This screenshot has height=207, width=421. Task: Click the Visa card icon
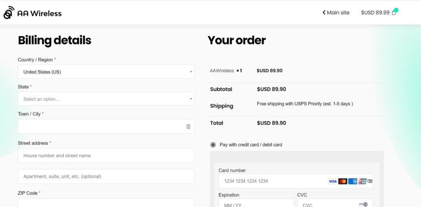point(333,181)
